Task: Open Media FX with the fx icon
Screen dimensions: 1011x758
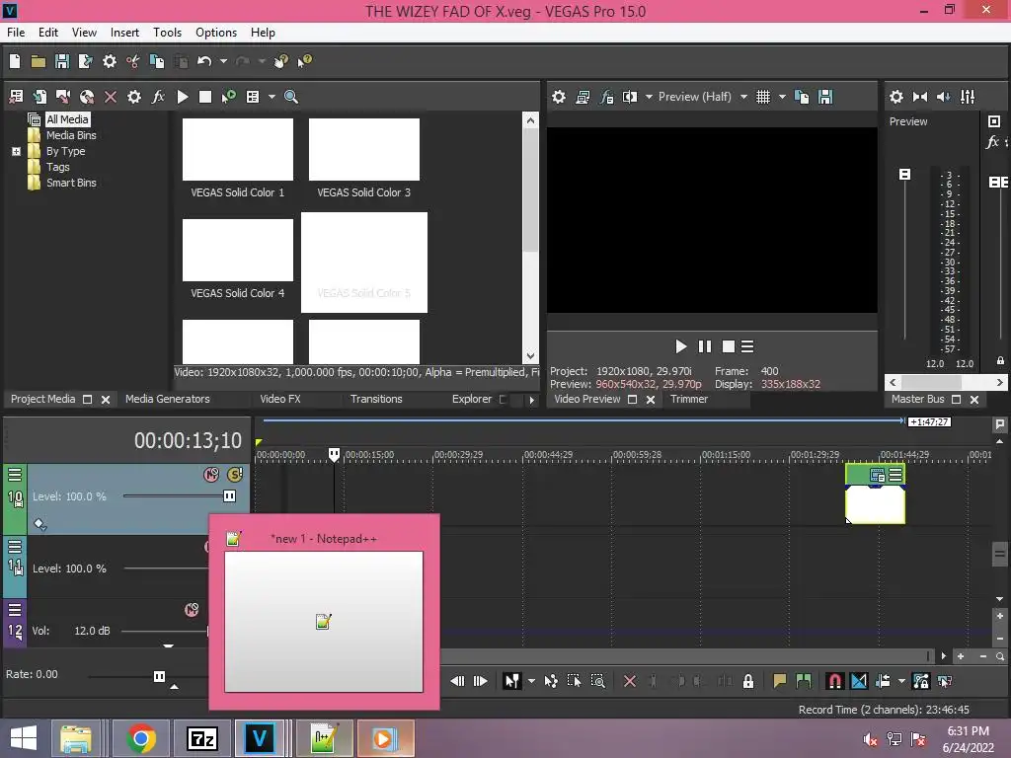Action: click(x=158, y=97)
